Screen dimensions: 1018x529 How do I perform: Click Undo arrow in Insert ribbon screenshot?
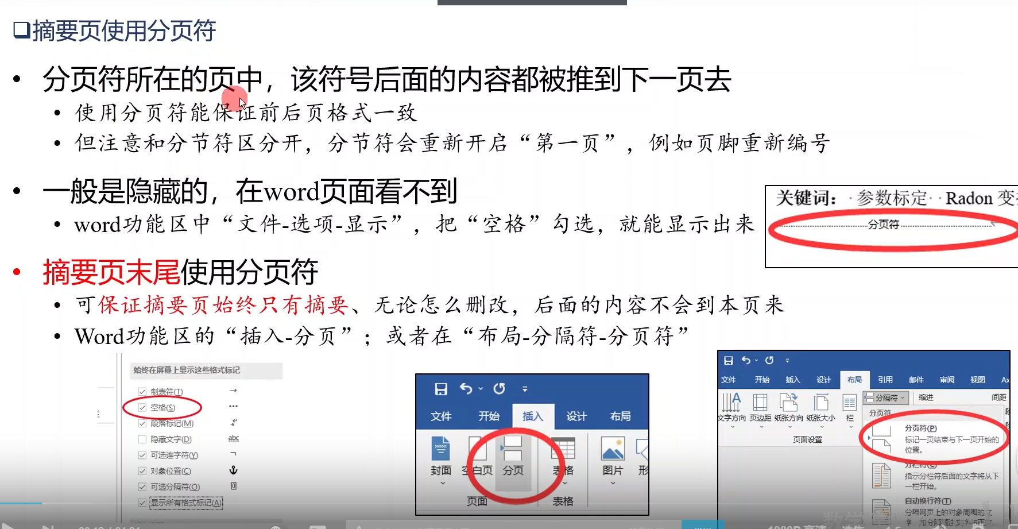point(466,389)
